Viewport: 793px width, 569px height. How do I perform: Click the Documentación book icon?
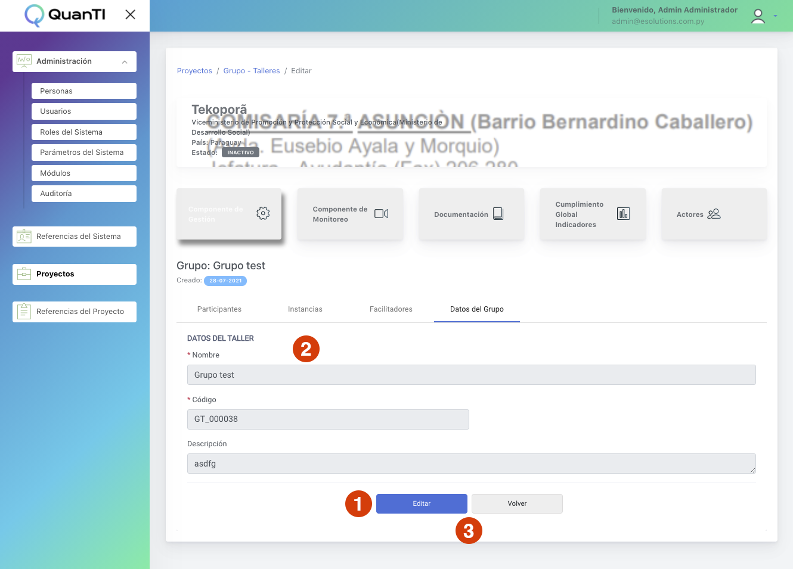point(498,214)
